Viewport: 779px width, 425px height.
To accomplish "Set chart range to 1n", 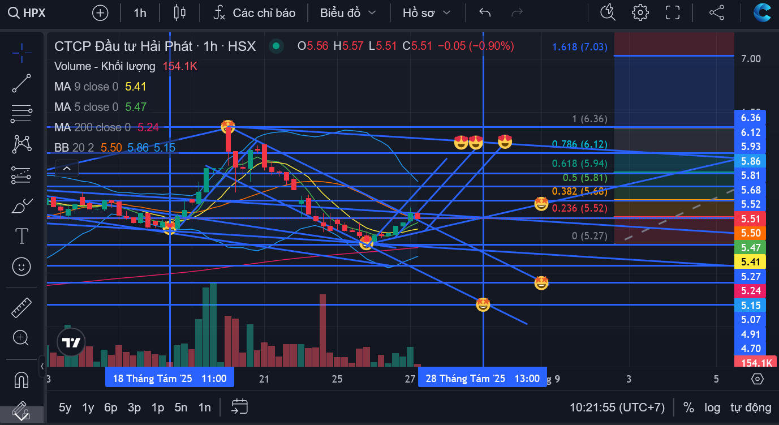I will point(204,407).
